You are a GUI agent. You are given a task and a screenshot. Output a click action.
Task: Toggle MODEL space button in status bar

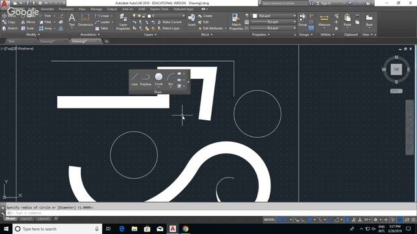point(269,220)
